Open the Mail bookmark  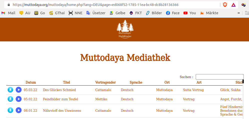tap(8, 13)
